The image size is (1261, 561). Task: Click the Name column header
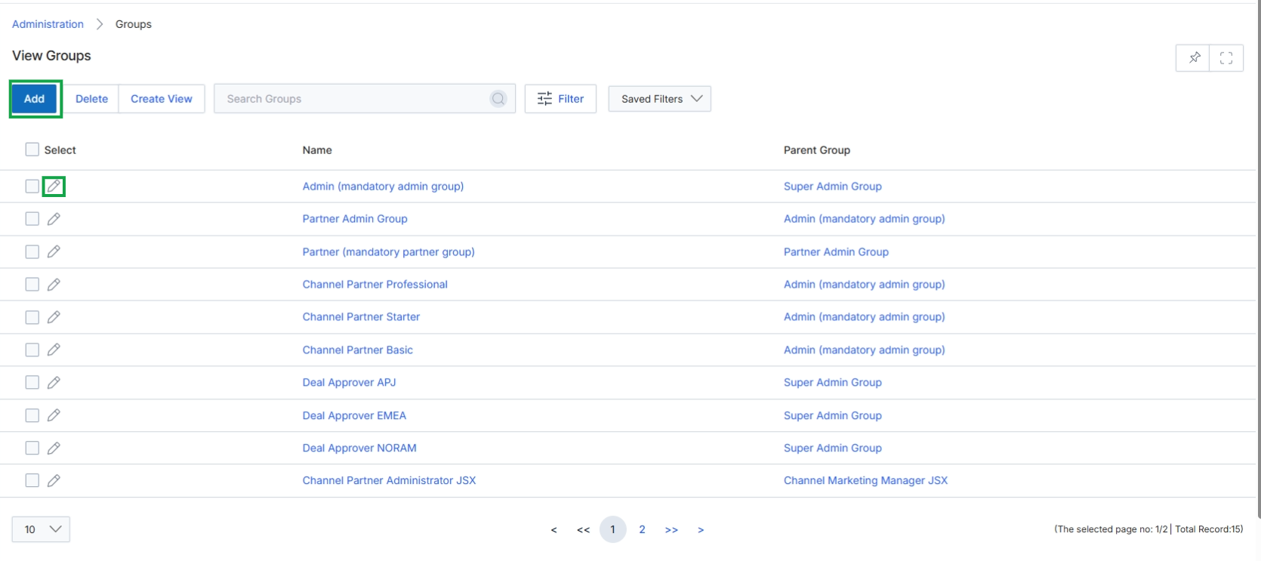click(x=317, y=150)
